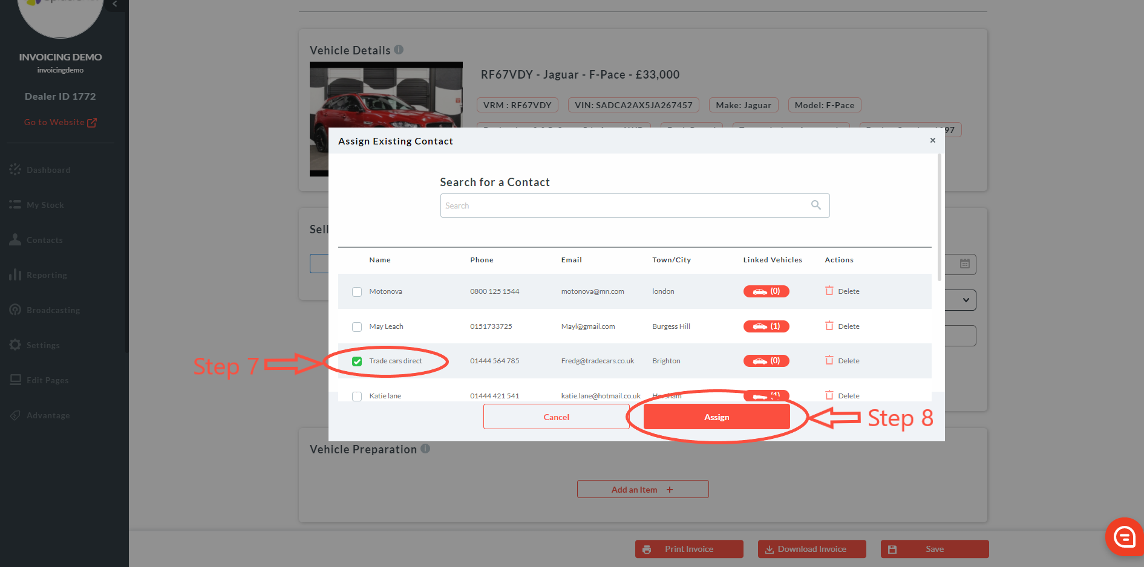Viewport: 1144px width, 567px height.
Task: Open the calendar date picker icon
Action: [x=965, y=264]
